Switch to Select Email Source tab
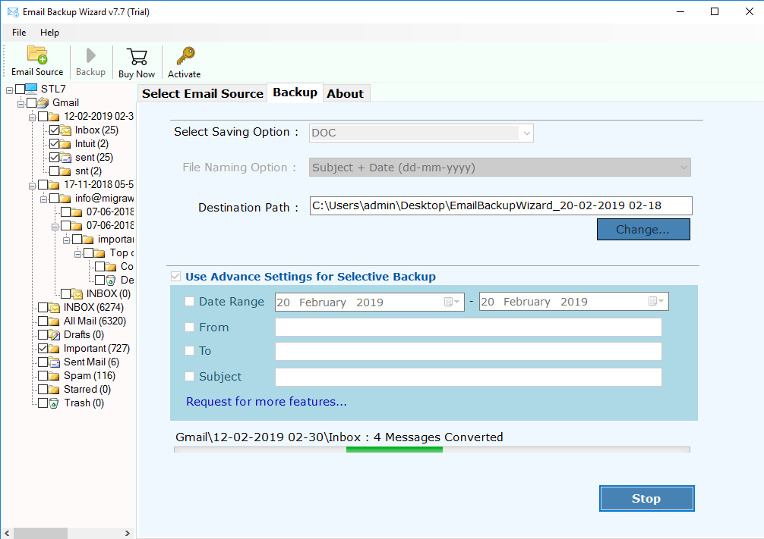This screenshot has width=764, height=539. tap(203, 93)
